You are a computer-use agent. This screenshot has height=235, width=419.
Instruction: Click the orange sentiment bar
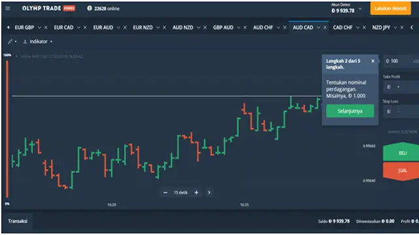coord(7,129)
